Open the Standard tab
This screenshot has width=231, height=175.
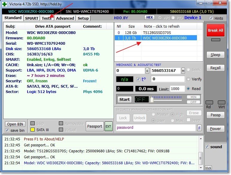point(13,18)
